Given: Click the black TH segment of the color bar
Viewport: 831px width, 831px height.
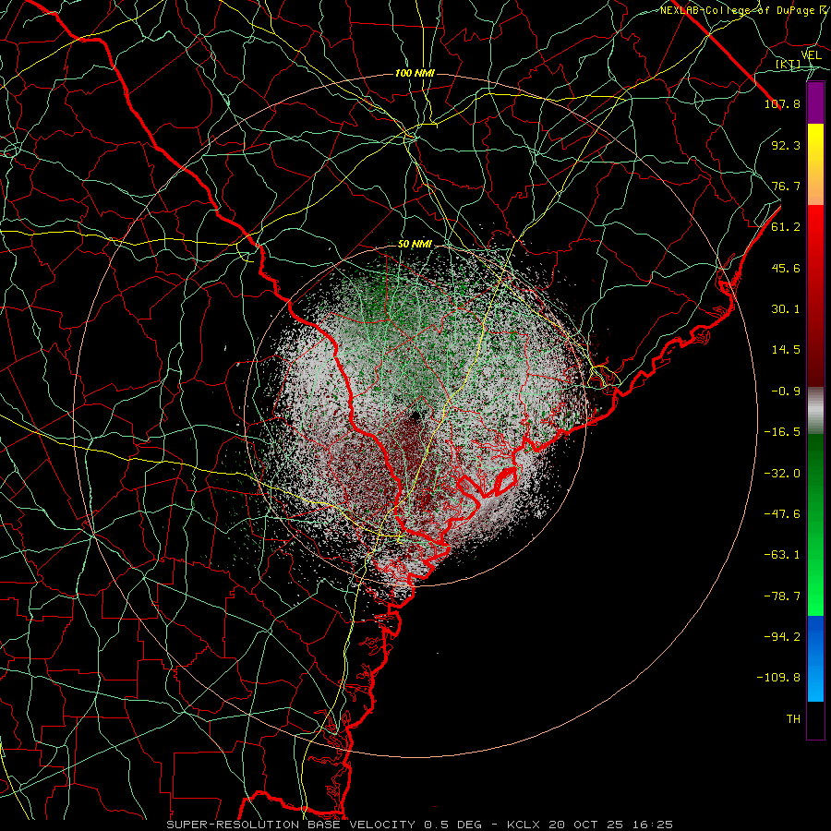Looking at the screenshot, I should pos(815,720).
